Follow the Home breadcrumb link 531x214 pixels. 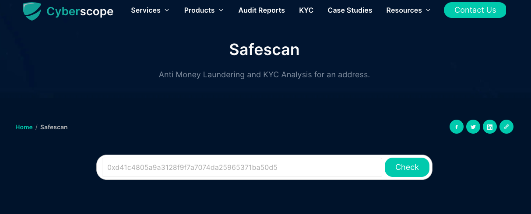coord(24,127)
